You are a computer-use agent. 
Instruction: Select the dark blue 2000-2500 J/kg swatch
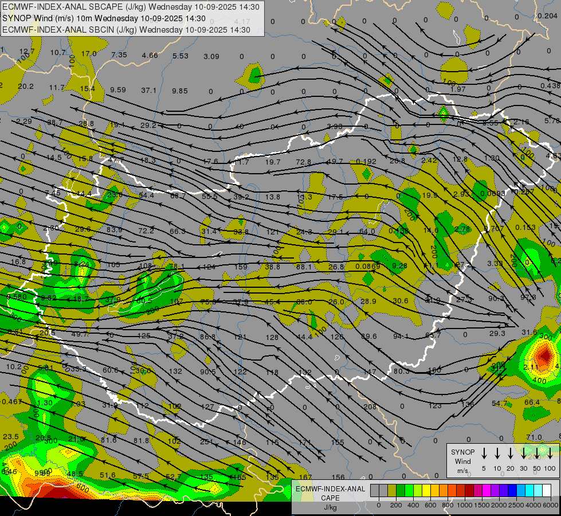512,490
